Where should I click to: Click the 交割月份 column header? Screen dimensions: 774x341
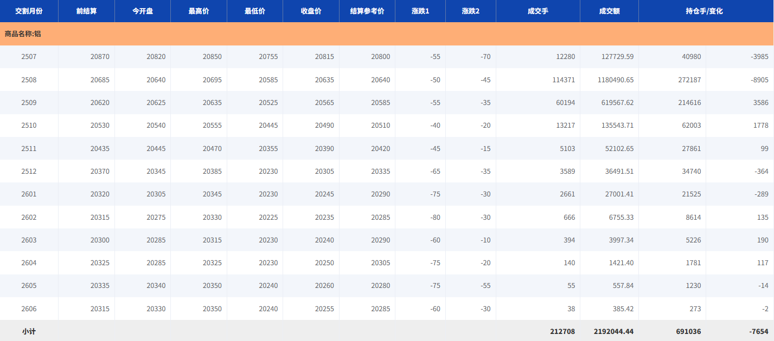coord(29,11)
